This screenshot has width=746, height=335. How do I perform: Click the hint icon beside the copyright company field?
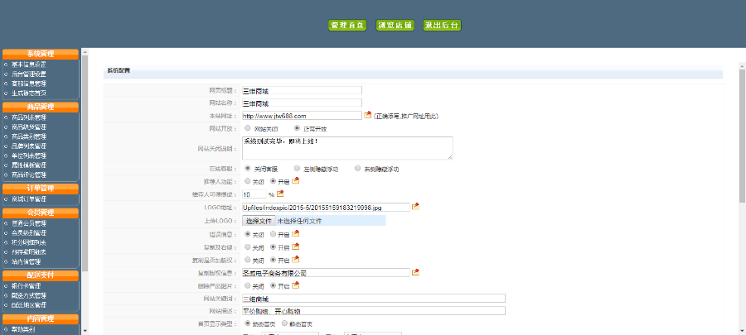click(416, 272)
